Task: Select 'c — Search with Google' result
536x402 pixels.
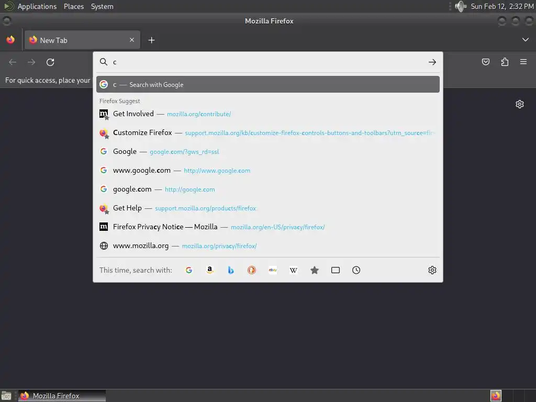Action: [x=268, y=84]
